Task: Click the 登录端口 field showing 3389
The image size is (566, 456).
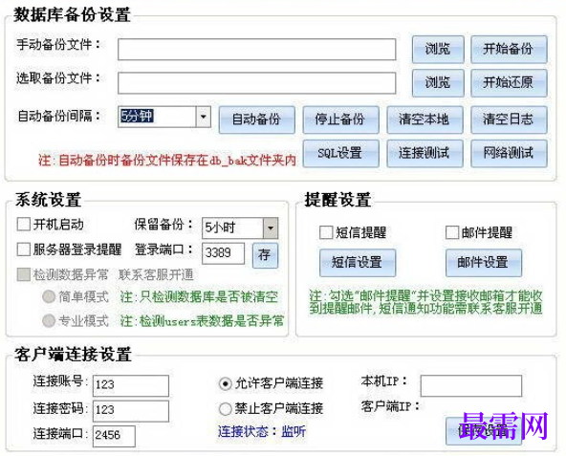Action: click(x=223, y=253)
